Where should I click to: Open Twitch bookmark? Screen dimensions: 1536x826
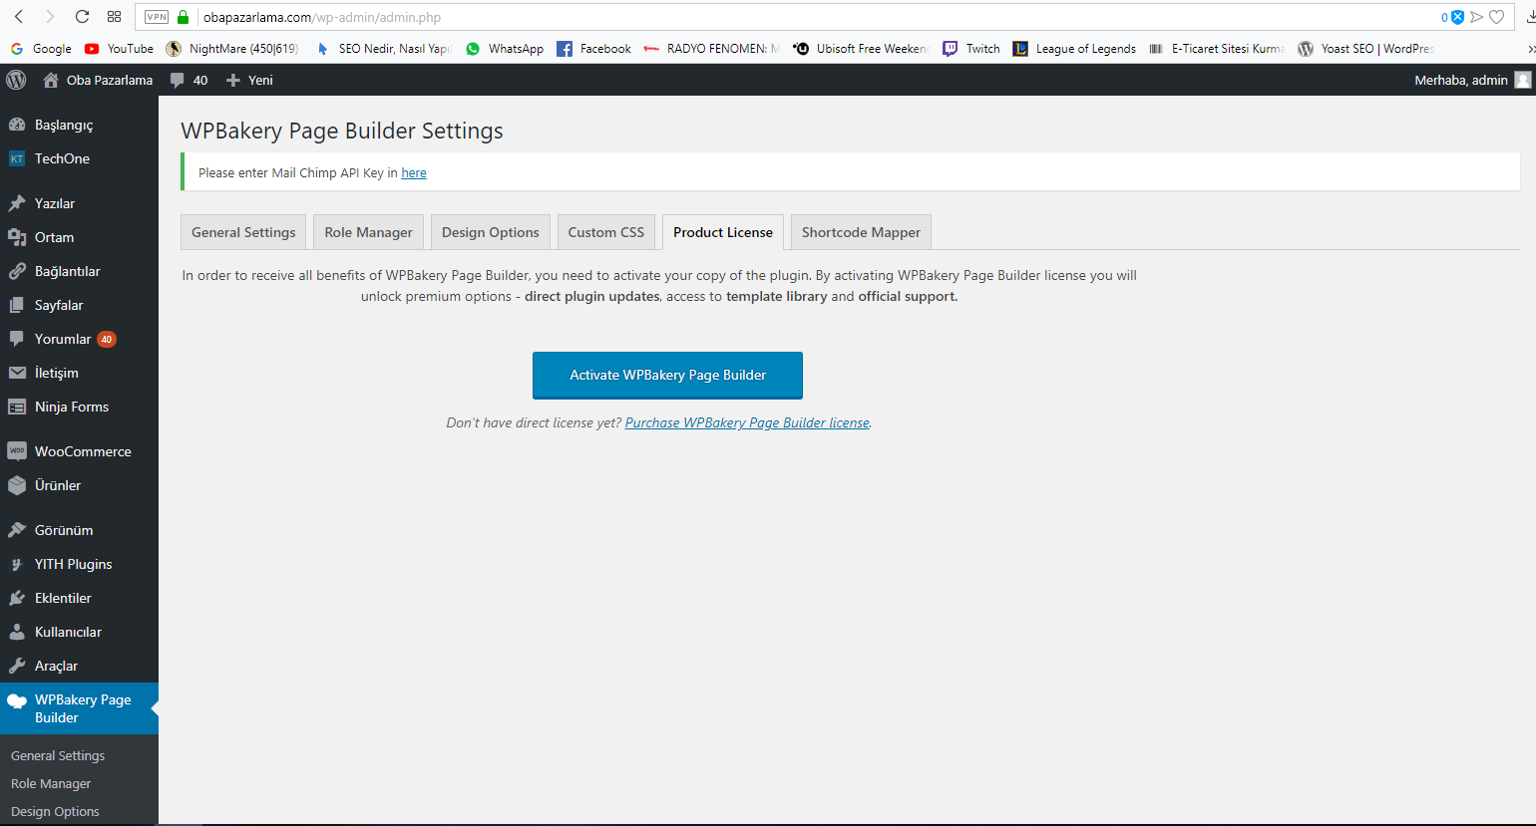click(x=970, y=48)
